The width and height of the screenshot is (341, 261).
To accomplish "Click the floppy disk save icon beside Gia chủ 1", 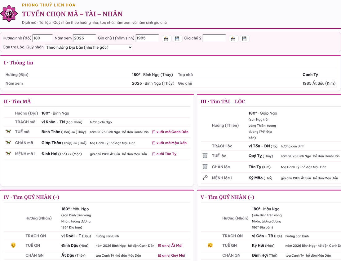I will [x=177, y=39].
